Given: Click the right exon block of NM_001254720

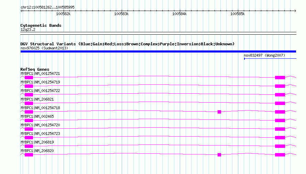Looking at the screenshot, I should point(280,129).
